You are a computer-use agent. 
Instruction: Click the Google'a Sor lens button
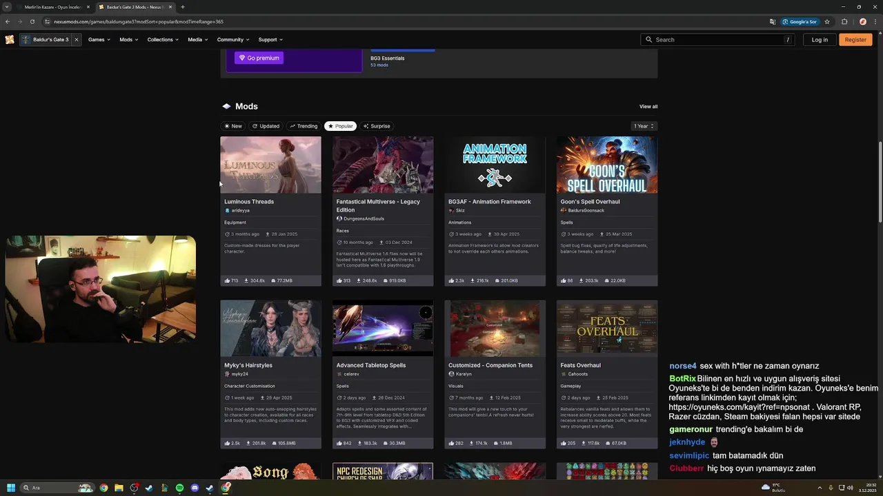(x=800, y=21)
